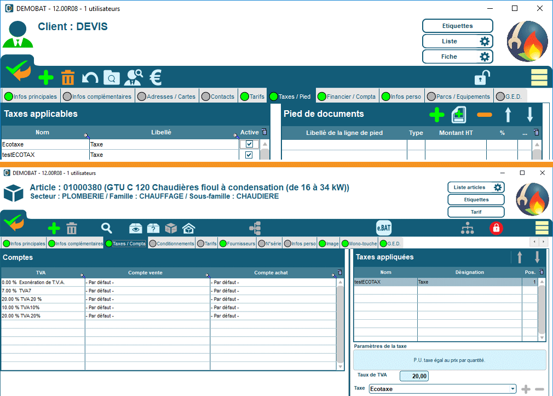Click the undo arrow icon in Client toolbar
This screenshot has width=553, height=396.
pyautogui.click(x=89, y=78)
